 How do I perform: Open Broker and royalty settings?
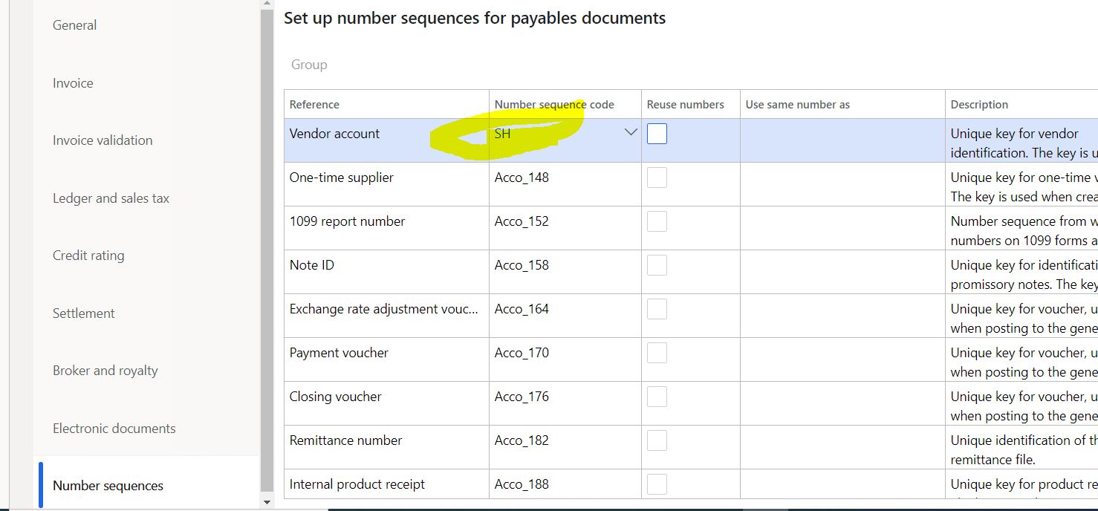105,371
